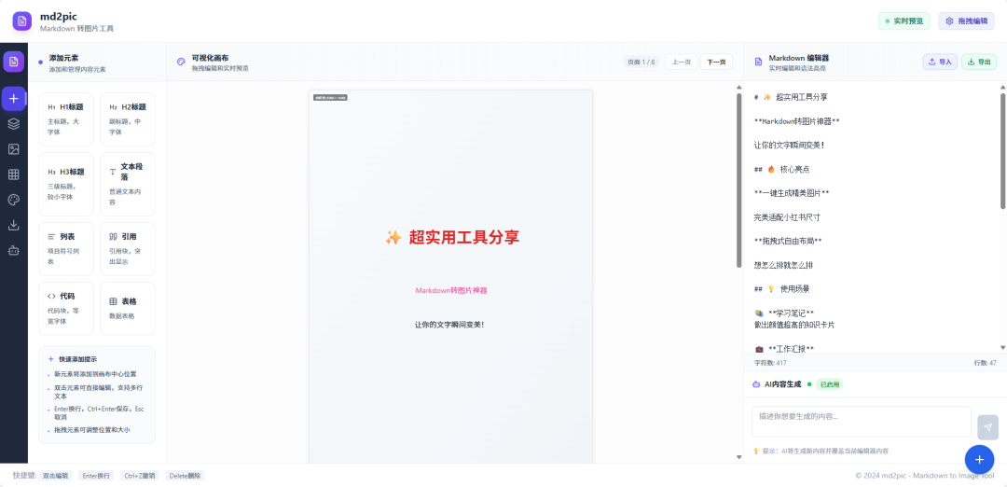Add a 表格 table element
1007x487 pixels.
(128, 309)
